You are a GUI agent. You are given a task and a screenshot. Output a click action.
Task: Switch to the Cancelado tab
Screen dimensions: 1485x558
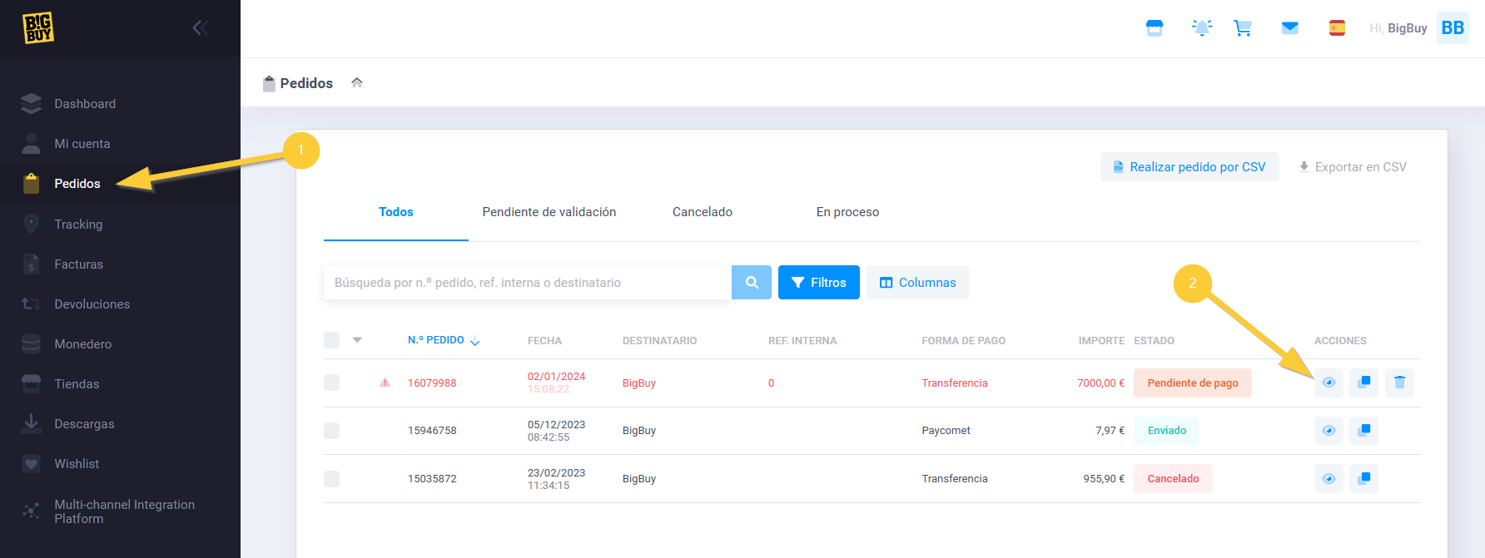pos(703,212)
